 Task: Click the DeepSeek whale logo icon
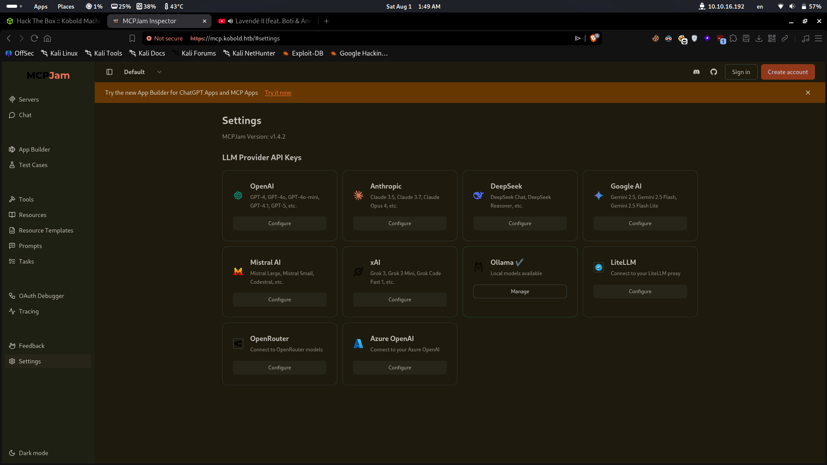[x=479, y=195]
